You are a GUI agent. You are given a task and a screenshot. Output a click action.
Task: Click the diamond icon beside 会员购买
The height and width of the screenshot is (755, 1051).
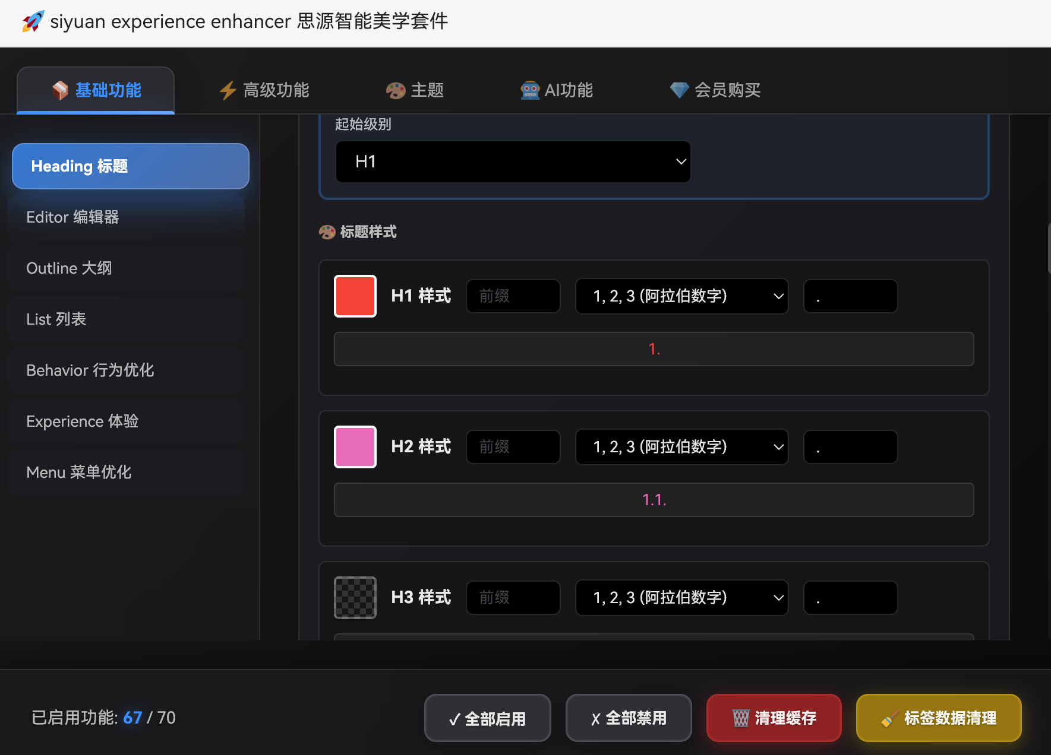click(680, 90)
